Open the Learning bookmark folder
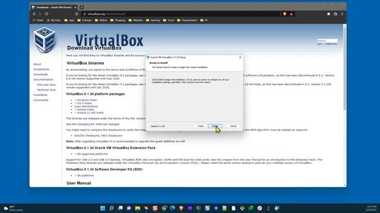Viewport: 380px width, 213px height. point(153,20)
